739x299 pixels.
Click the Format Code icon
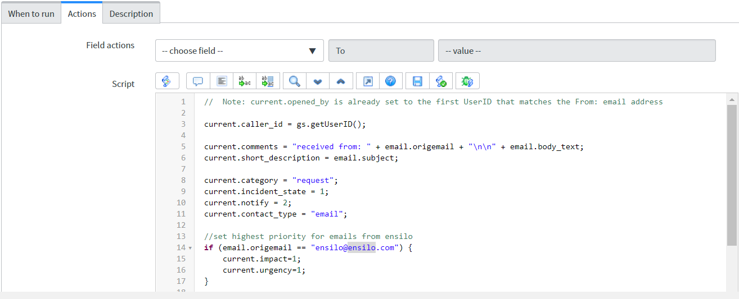pos(222,81)
